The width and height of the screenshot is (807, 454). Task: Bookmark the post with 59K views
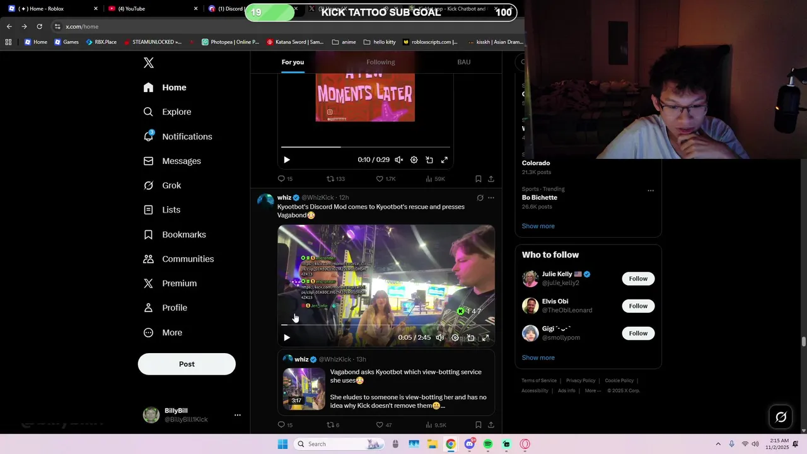[479, 179]
